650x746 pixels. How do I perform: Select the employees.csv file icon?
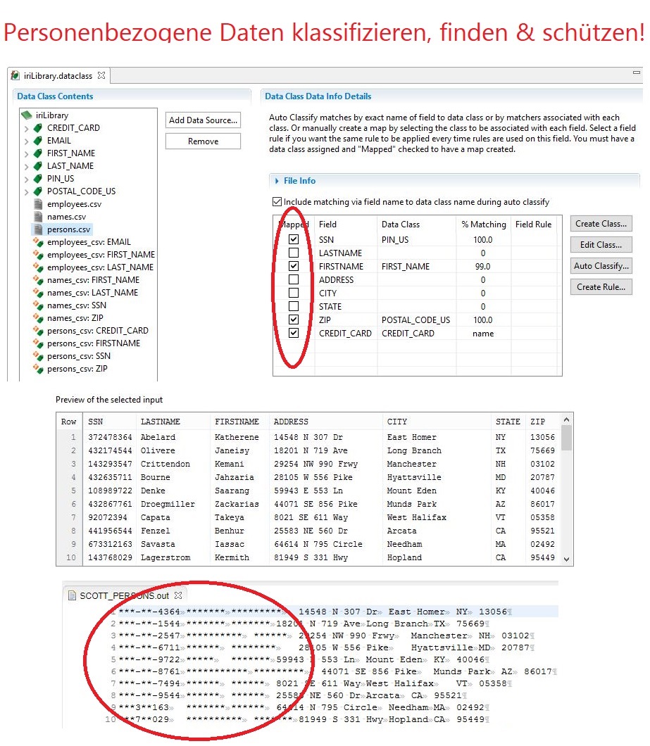coord(39,204)
